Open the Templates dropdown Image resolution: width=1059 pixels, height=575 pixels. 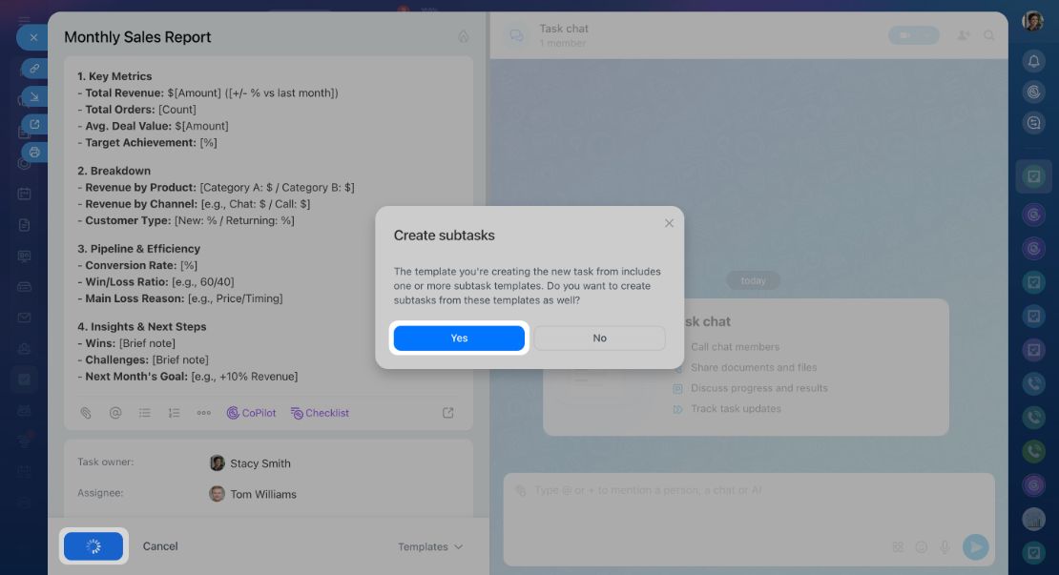click(430, 546)
